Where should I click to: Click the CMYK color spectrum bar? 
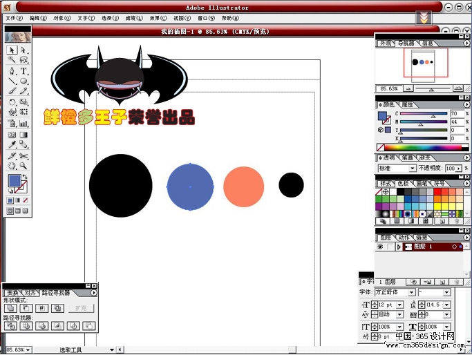click(x=423, y=147)
